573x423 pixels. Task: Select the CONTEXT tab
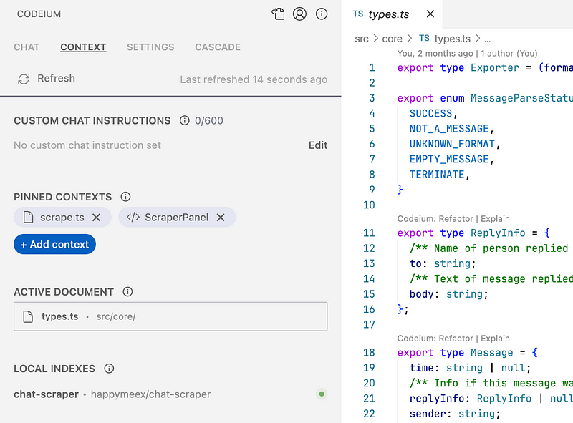[83, 47]
